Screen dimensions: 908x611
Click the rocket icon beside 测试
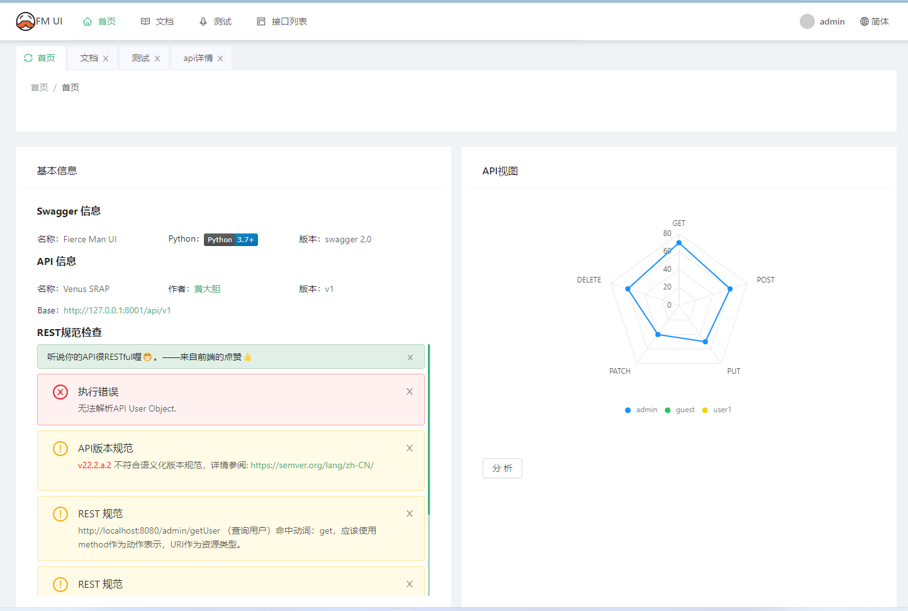point(203,21)
